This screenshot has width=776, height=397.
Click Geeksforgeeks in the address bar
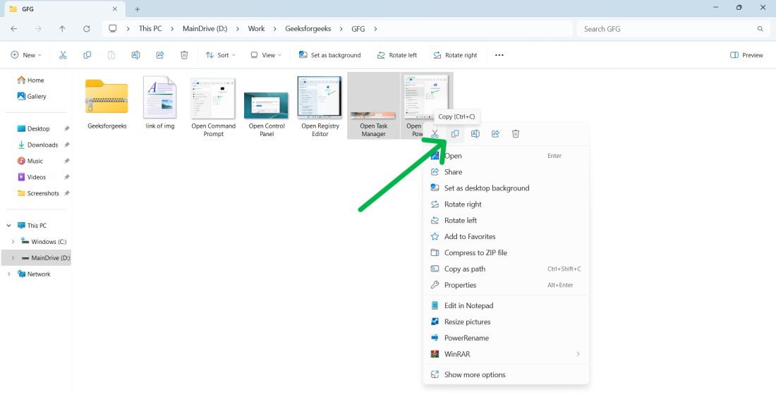(308, 29)
